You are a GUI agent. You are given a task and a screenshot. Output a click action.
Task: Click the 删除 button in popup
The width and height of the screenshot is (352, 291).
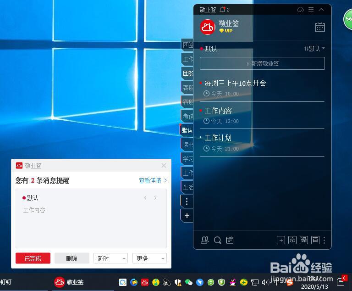click(x=72, y=258)
